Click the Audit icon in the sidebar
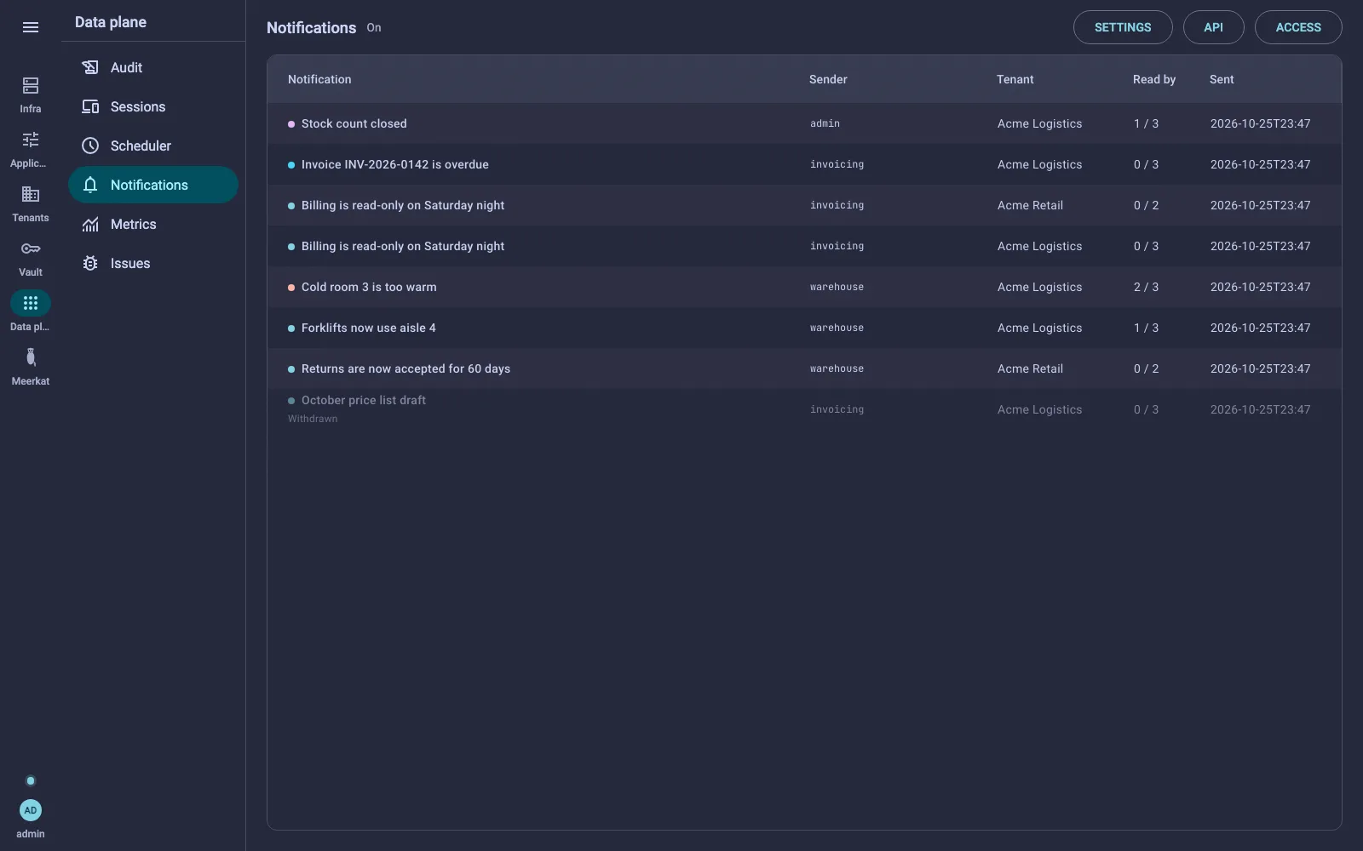 [90, 67]
